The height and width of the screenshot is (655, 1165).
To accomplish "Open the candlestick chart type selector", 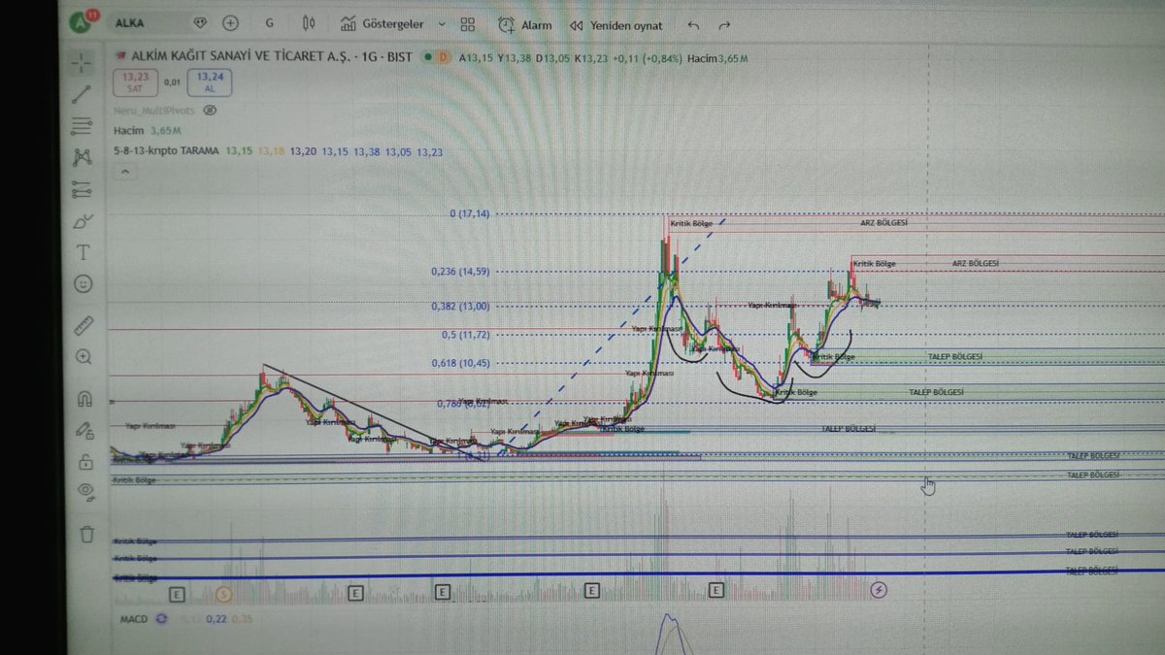I will tap(310, 23).
